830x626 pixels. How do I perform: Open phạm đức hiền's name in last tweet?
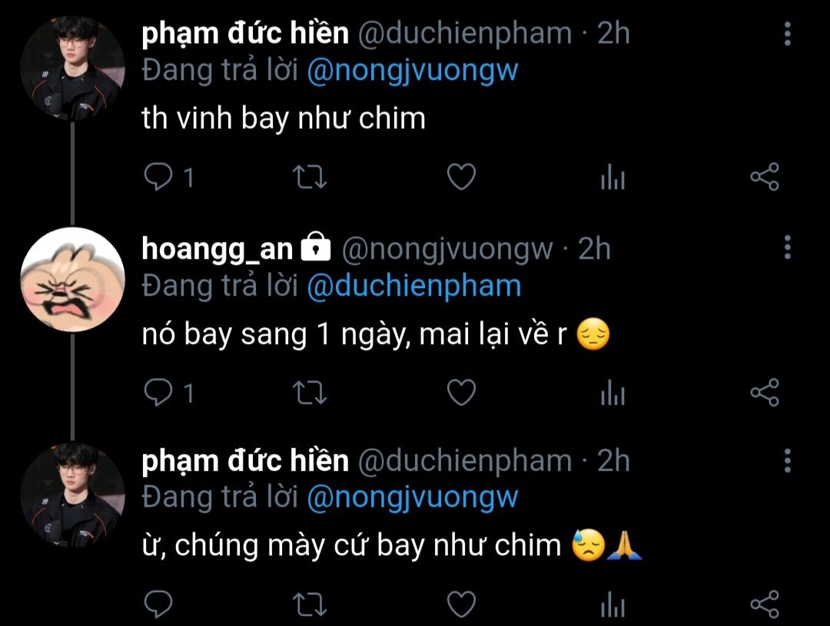pos(245,460)
